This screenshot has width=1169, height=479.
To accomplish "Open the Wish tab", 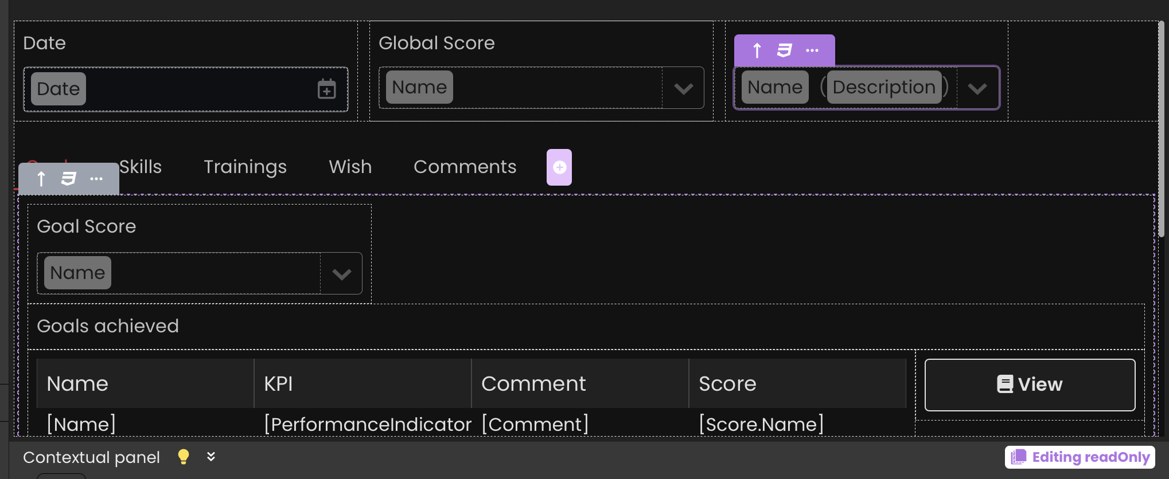I will [x=350, y=167].
